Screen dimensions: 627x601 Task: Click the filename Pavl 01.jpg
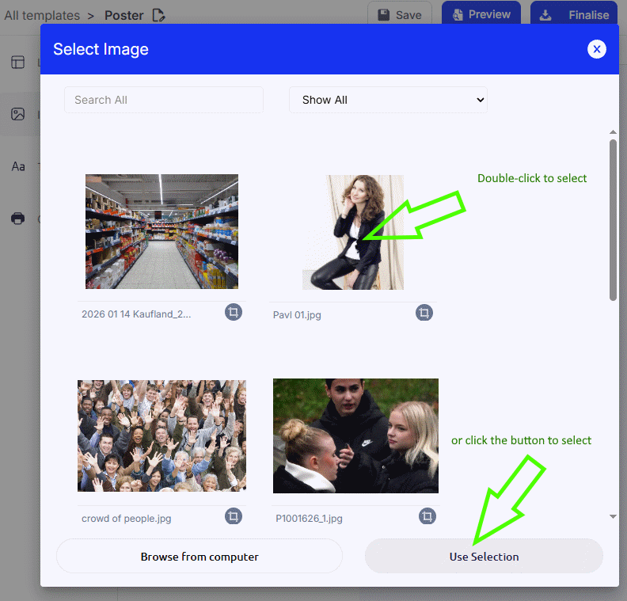[297, 315]
